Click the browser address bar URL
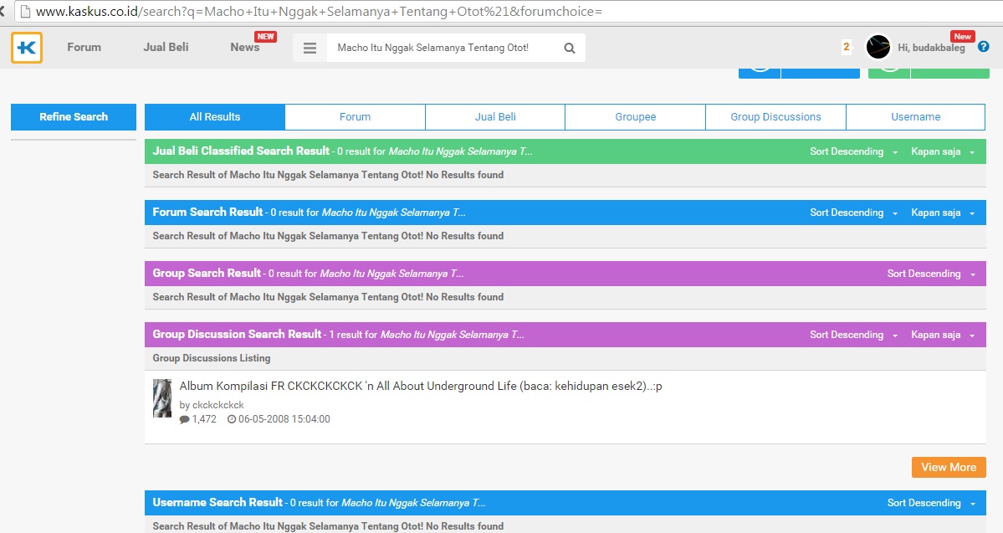This screenshot has width=1003, height=533. point(319,12)
